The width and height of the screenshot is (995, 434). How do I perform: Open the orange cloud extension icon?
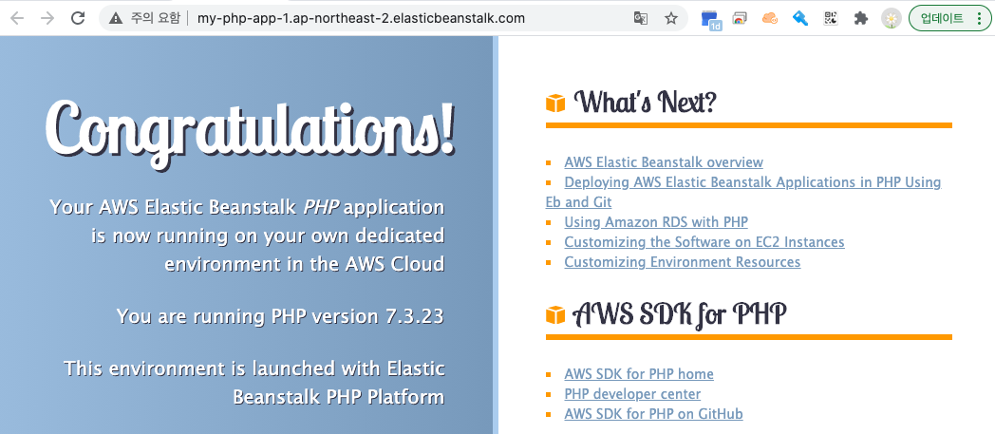tap(770, 18)
